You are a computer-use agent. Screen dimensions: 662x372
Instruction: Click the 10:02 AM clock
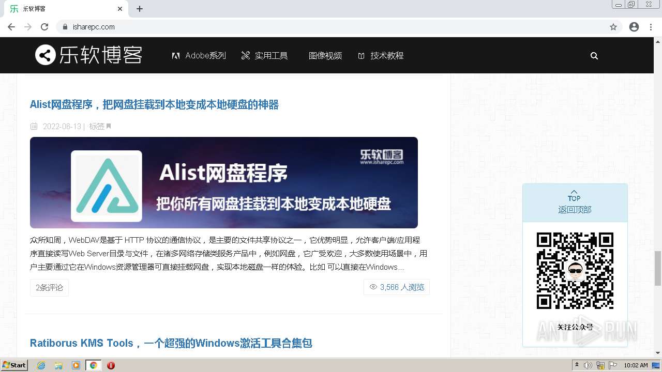pyautogui.click(x=636, y=365)
